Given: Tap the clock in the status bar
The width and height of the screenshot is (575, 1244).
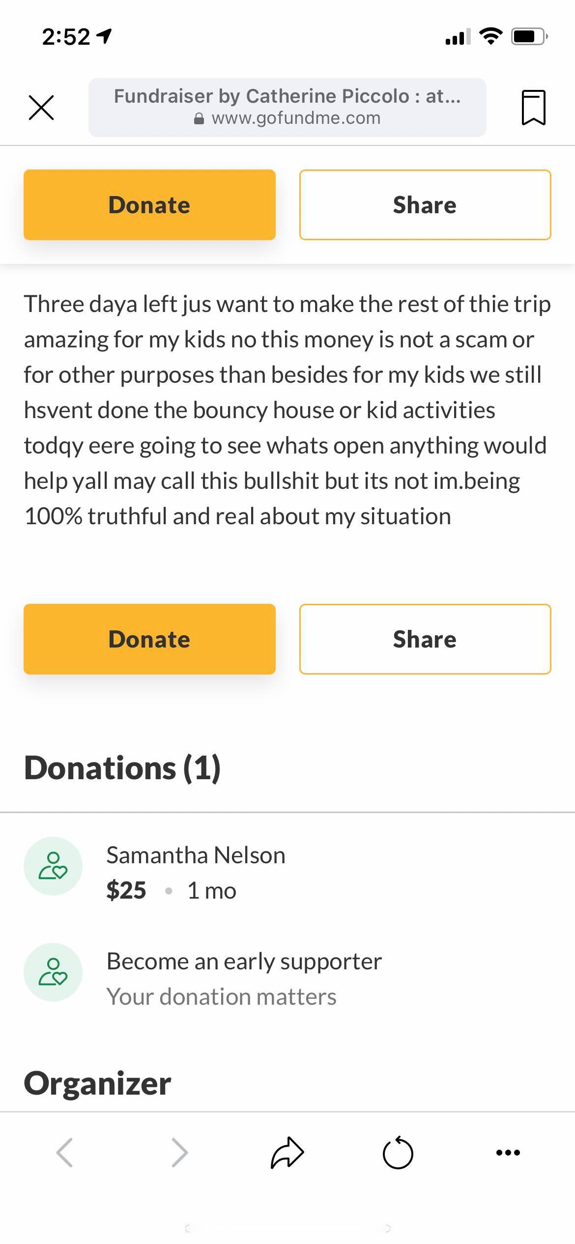Looking at the screenshot, I should [x=66, y=37].
